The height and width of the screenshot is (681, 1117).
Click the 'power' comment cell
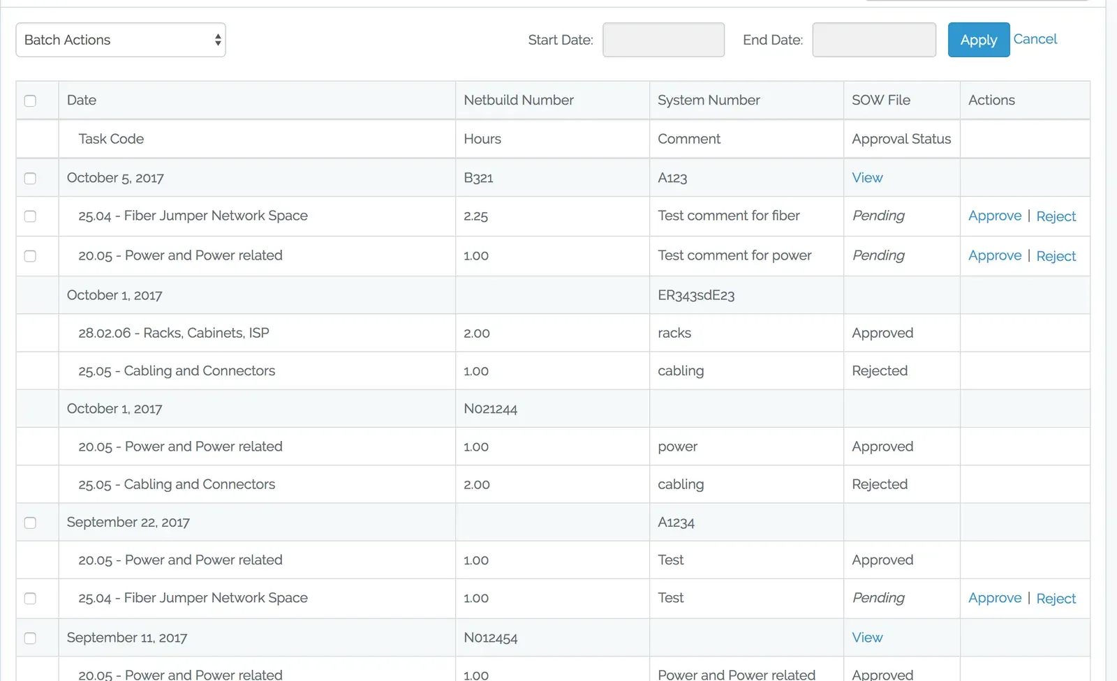click(746, 447)
